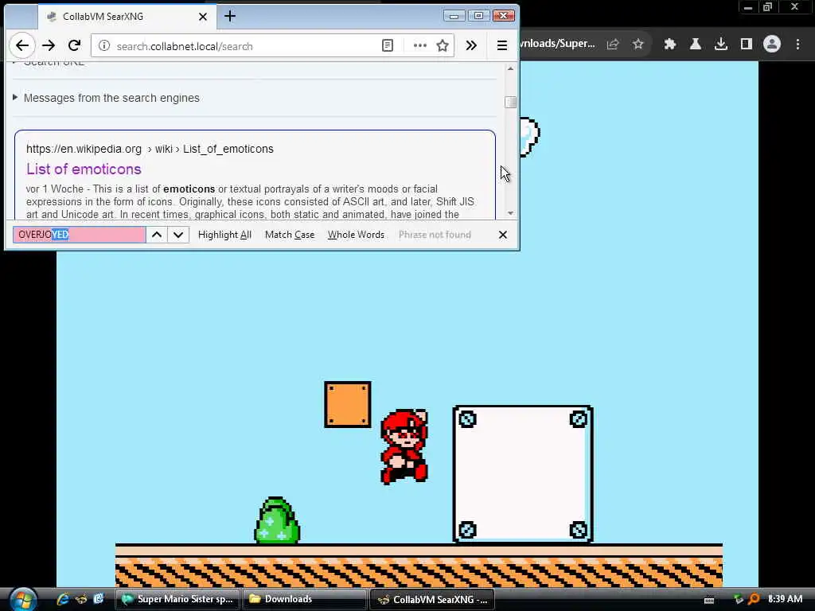This screenshot has height=611, width=815.
Task: Launch Internet Explorer from quick launch
Action: click(63, 599)
